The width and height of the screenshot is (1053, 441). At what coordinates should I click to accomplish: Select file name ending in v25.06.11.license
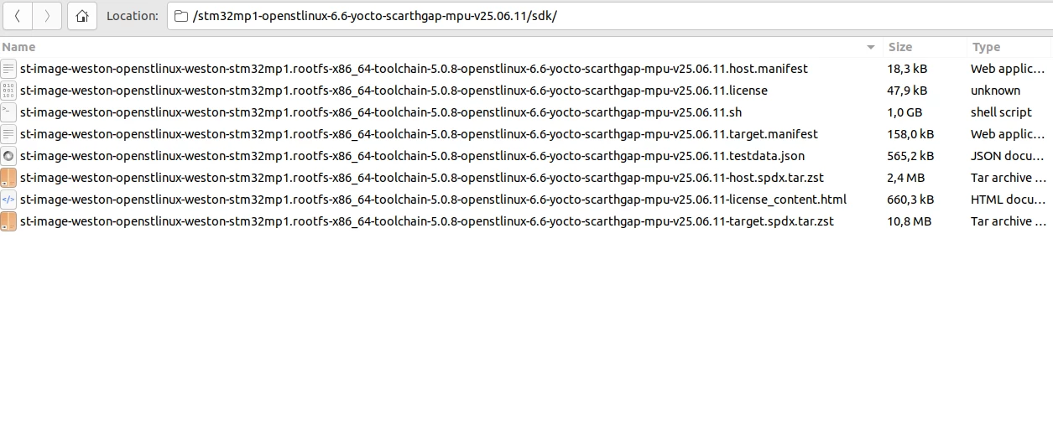pyautogui.click(x=394, y=91)
